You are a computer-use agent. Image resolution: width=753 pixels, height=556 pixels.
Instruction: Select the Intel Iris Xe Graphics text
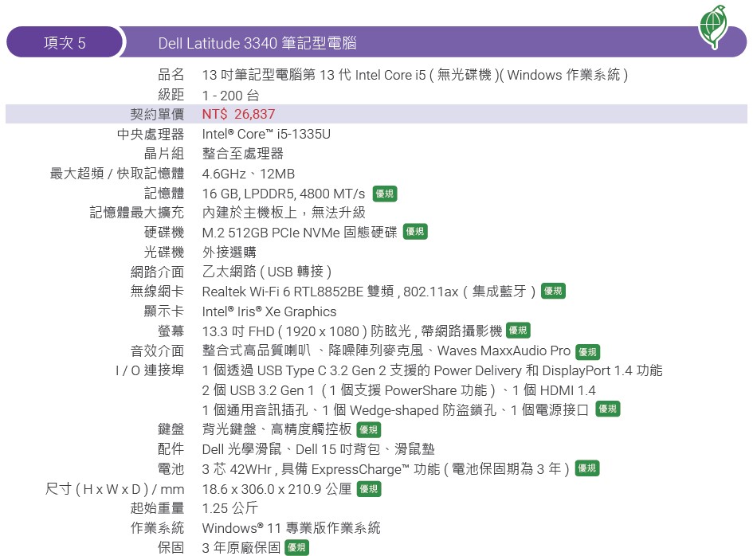(x=269, y=311)
